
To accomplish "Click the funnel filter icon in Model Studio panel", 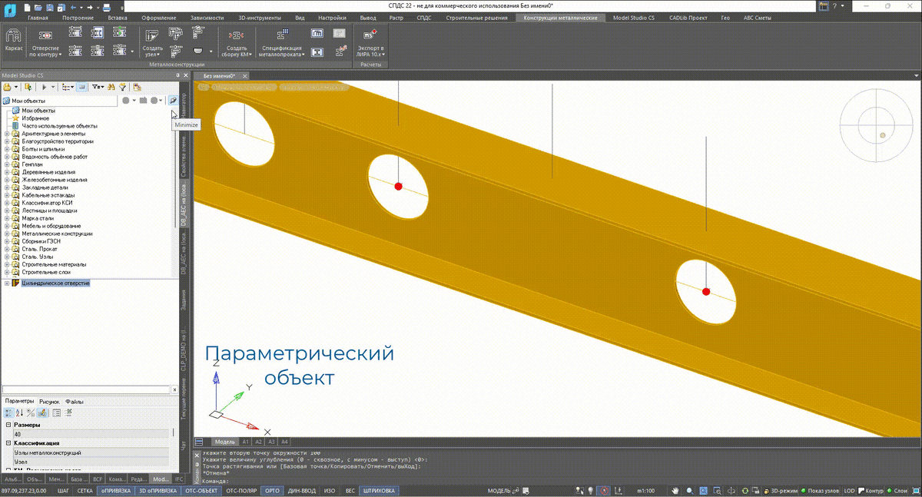I will coord(123,88).
